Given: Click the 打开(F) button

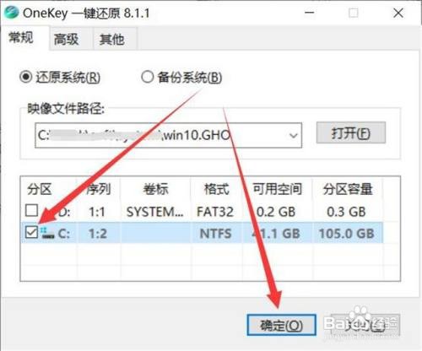Looking at the screenshot, I should [351, 132].
